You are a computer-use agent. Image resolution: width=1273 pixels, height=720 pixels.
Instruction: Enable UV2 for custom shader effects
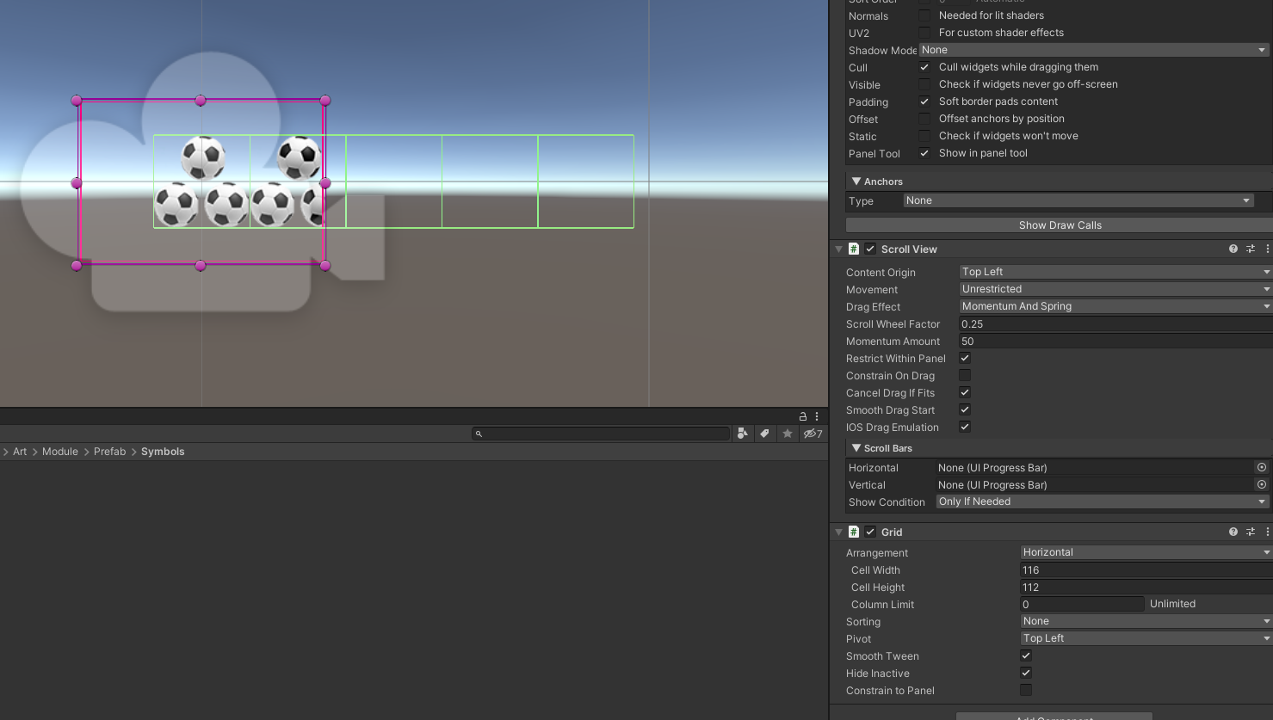(x=924, y=33)
